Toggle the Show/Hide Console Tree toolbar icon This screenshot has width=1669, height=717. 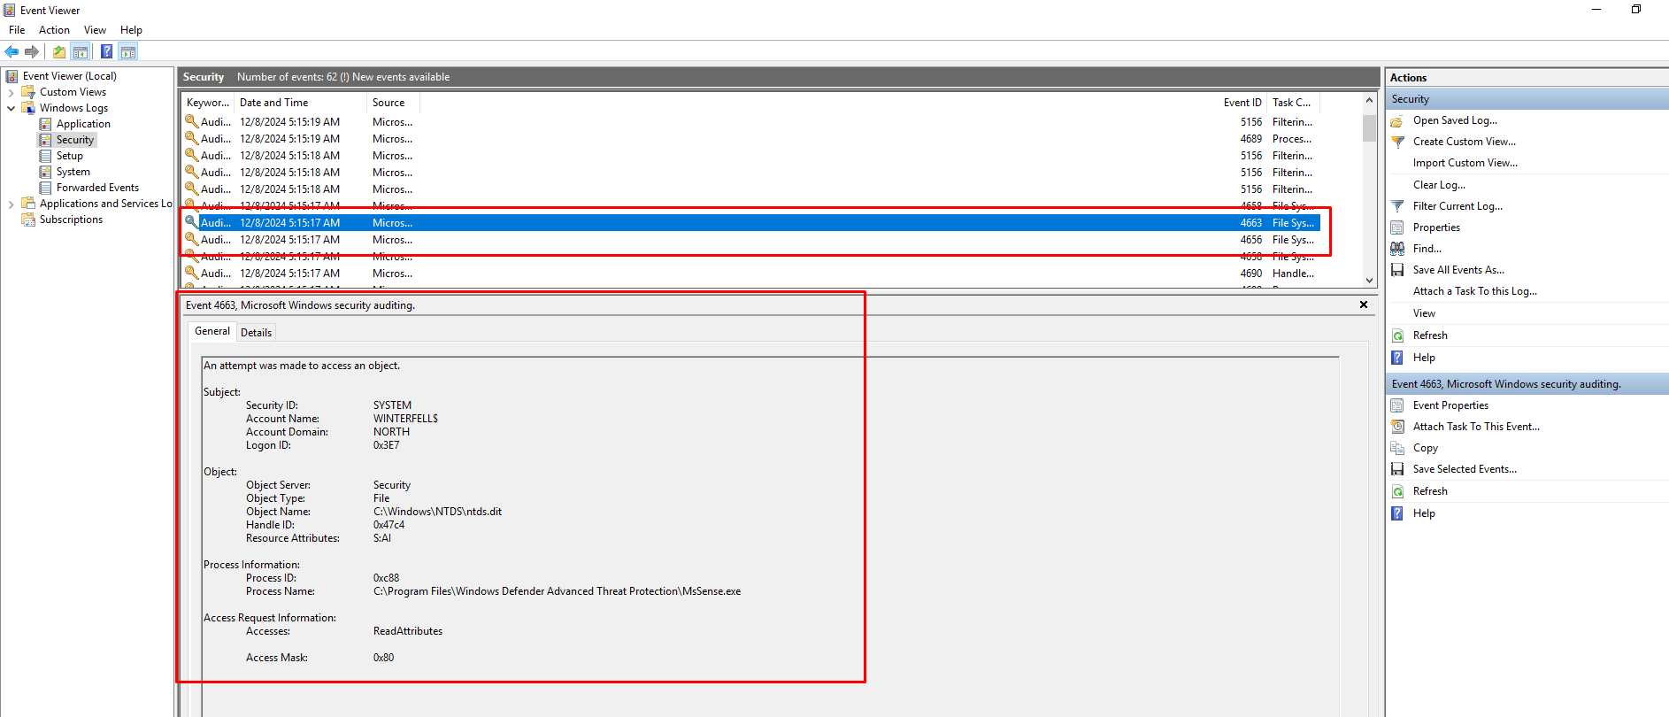click(x=81, y=51)
